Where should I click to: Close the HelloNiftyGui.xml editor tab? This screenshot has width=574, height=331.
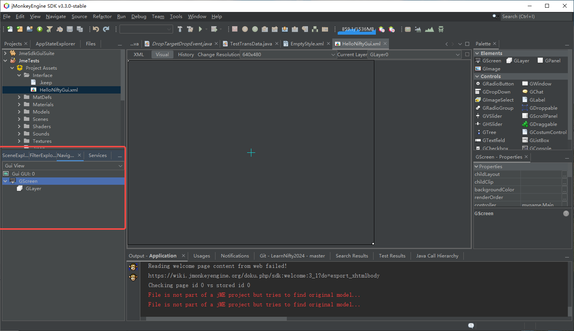coord(385,43)
